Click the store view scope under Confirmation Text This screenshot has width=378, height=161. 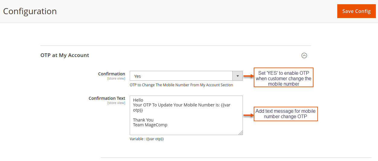[x=116, y=103]
